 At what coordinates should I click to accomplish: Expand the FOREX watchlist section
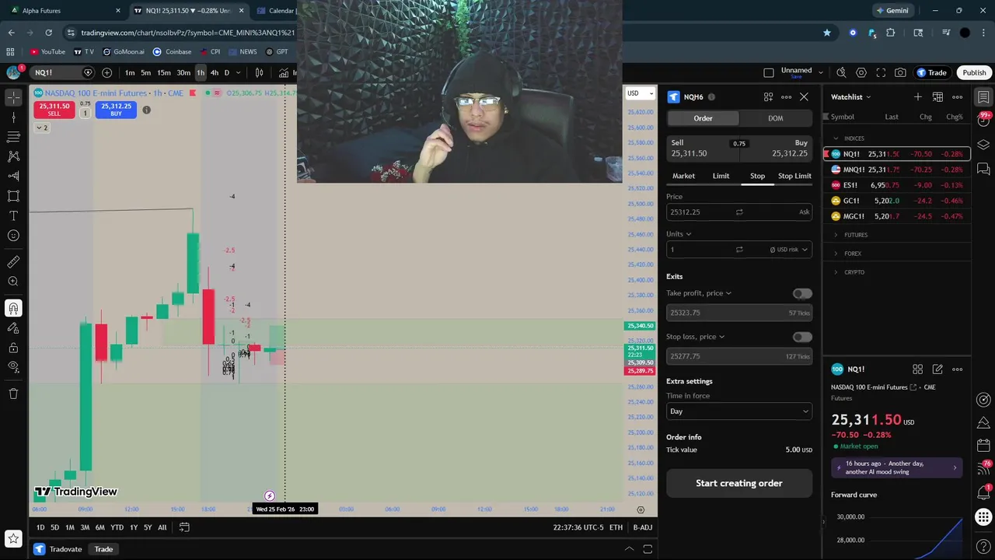[836, 254]
